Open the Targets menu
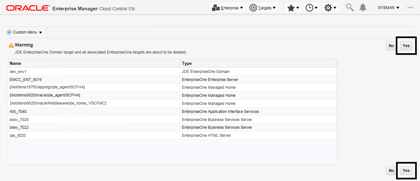This screenshot has height=181, width=420. tap(262, 8)
